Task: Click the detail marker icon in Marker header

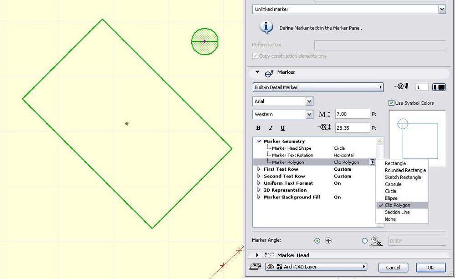Action: coord(269,73)
